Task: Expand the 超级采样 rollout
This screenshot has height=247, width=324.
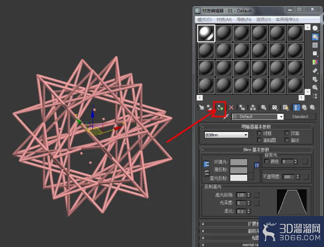Action: coord(229,231)
